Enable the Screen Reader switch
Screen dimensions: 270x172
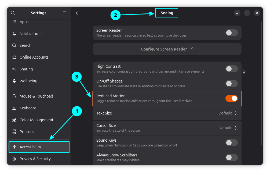point(231,33)
